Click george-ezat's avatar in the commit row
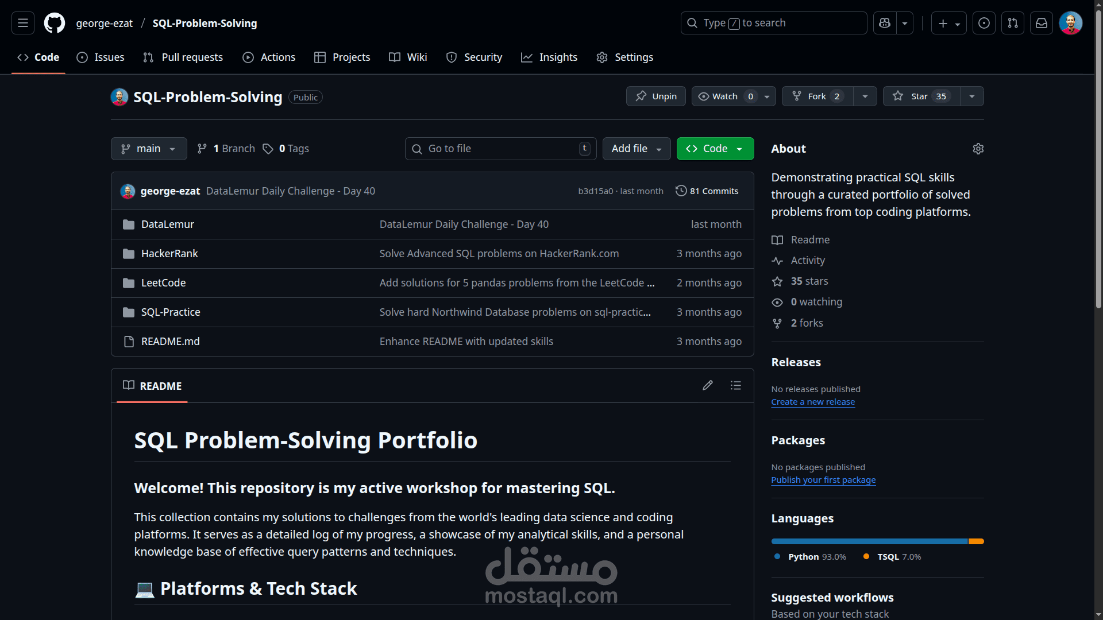This screenshot has width=1103, height=620. click(128, 191)
